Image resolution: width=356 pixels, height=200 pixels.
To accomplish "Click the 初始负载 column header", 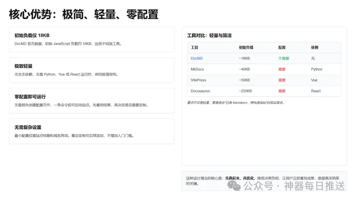I will [246, 48].
